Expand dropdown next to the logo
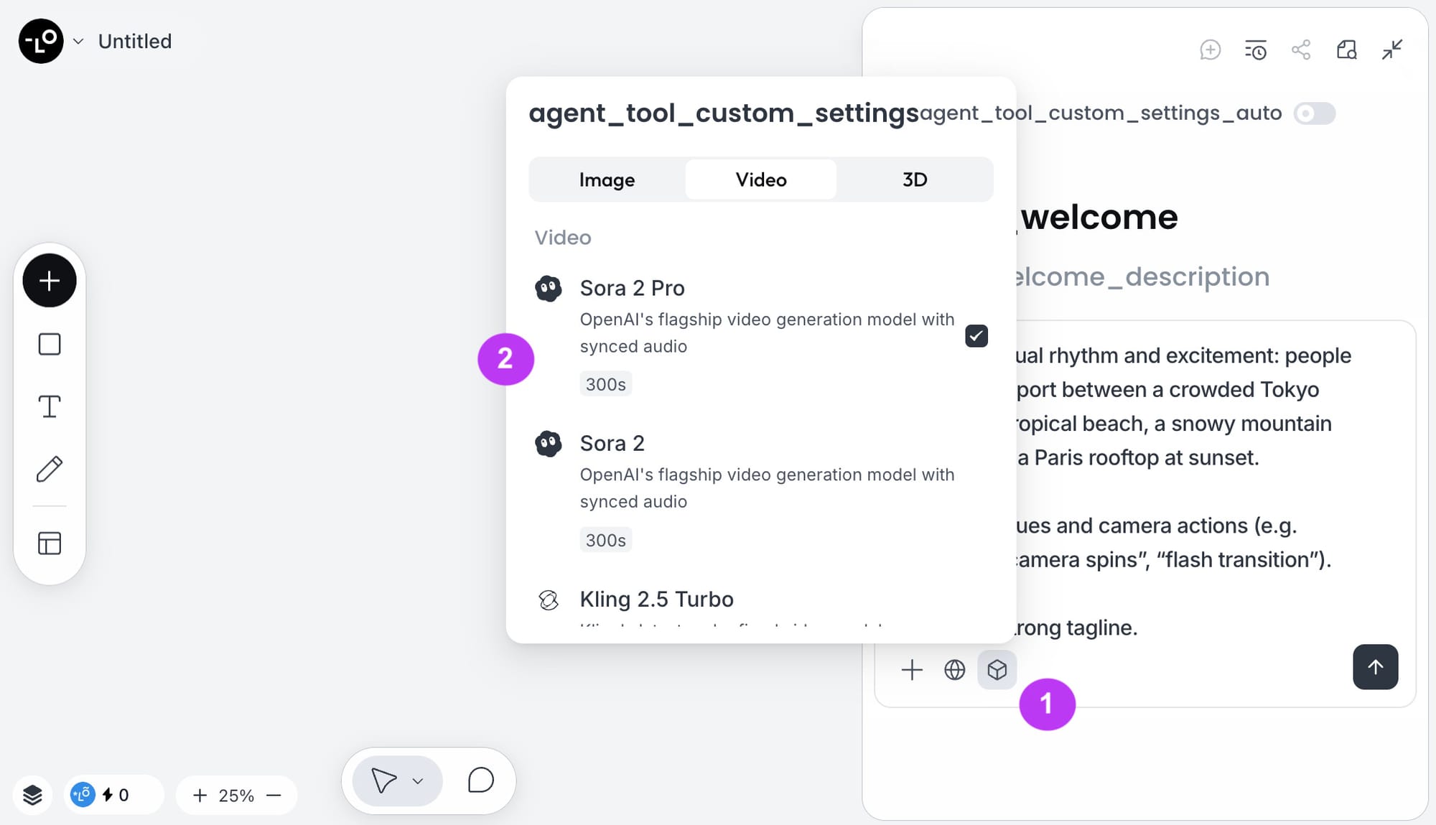Screen dimensions: 1436x825 78,42
